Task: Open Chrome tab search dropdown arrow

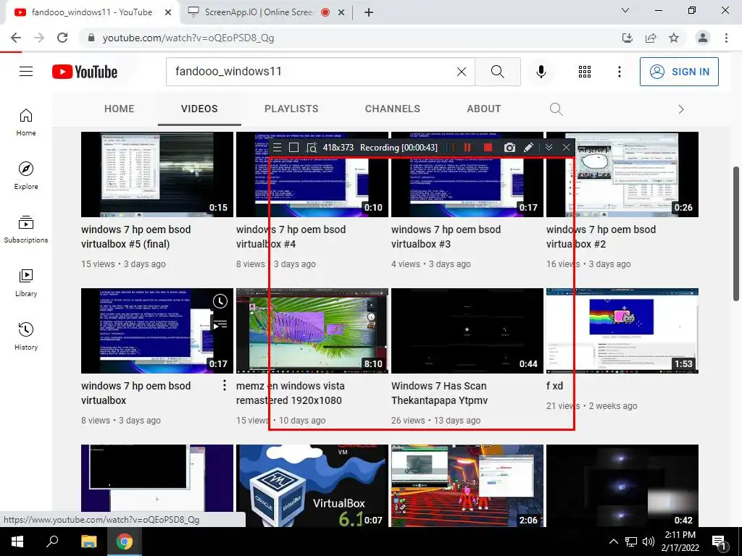Action: pos(625,10)
